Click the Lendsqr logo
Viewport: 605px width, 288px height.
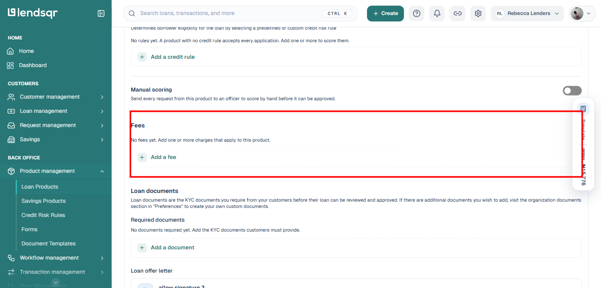click(x=33, y=13)
